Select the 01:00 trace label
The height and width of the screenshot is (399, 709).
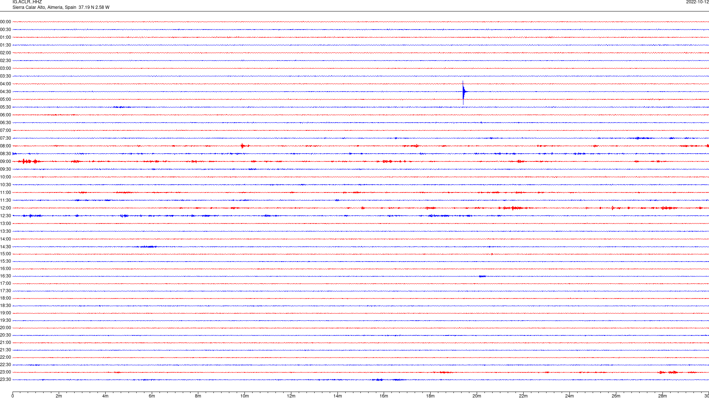tap(6, 37)
